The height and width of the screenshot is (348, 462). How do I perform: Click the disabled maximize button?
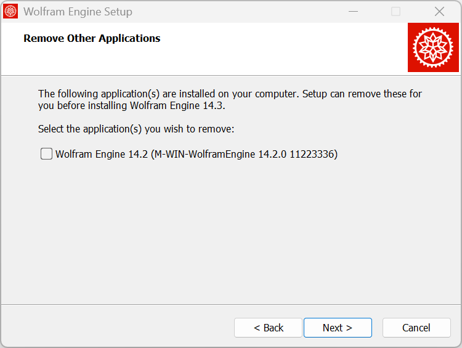click(x=395, y=12)
